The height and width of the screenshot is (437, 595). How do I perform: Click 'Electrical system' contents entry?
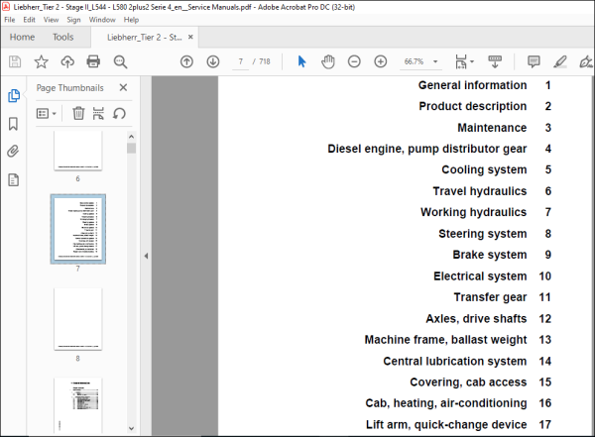(x=480, y=276)
